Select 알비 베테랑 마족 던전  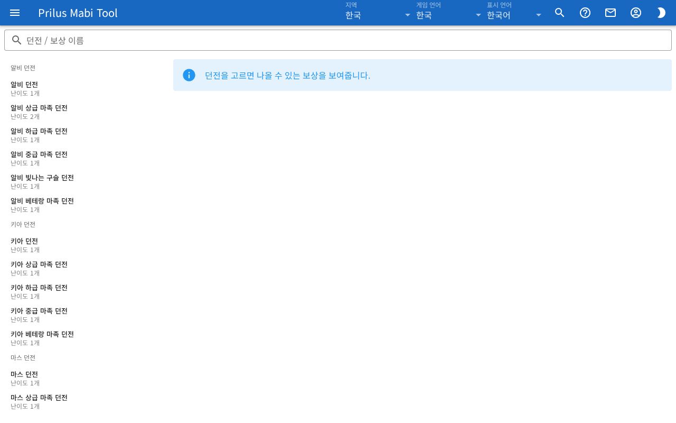84,205
